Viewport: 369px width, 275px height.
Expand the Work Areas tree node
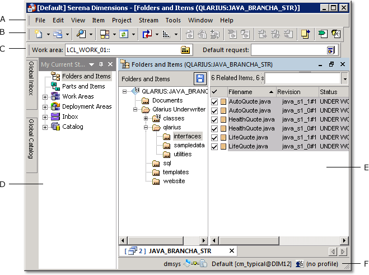(x=45, y=97)
